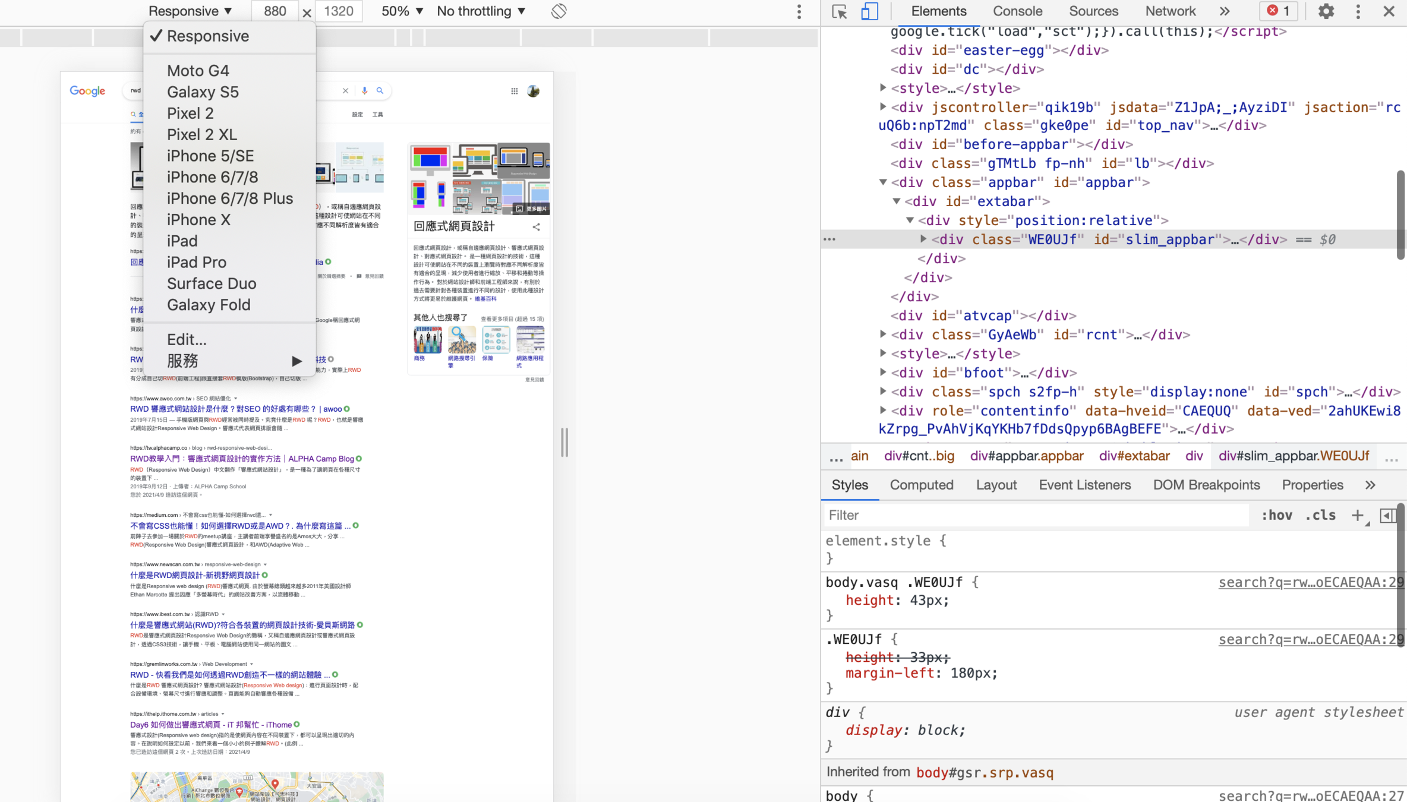Toggle the .cls element classes panel
The height and width of the screenshot is (802, 1407).
(x=1320, y=515)
